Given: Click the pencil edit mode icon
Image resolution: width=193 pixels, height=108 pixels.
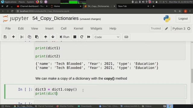Looking at the screenshot, I should pyautogui.click(x=166, y=28).
